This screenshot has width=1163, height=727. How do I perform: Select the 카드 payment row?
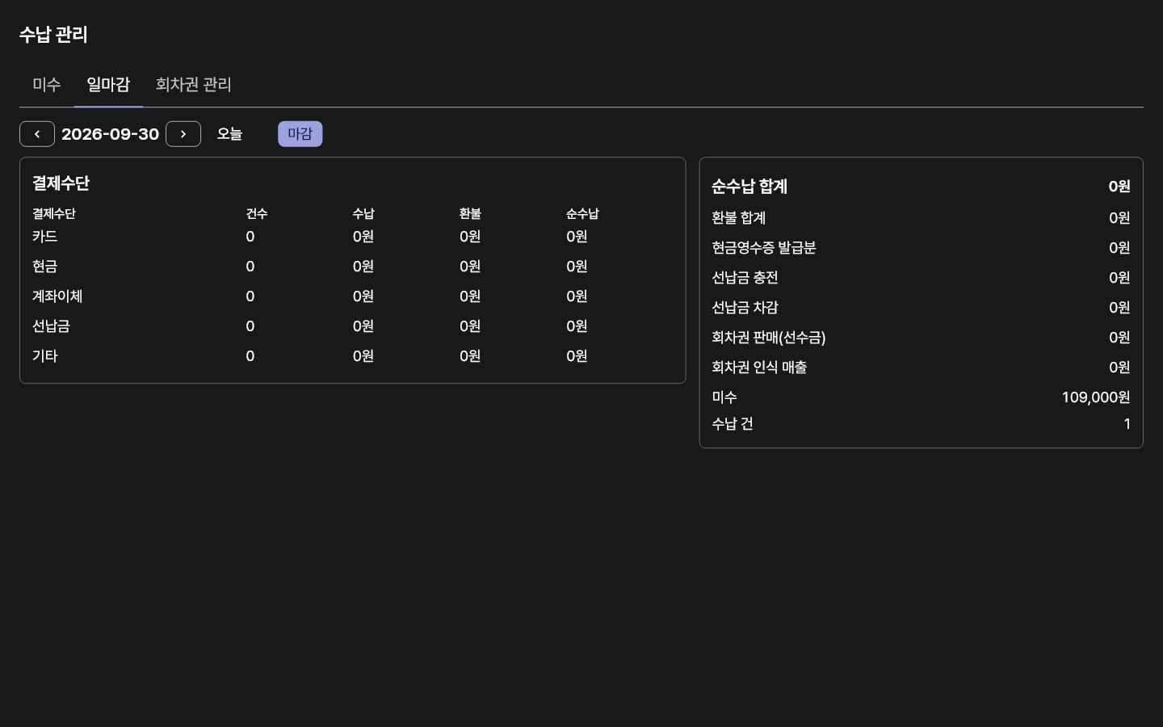pos(352,237)
